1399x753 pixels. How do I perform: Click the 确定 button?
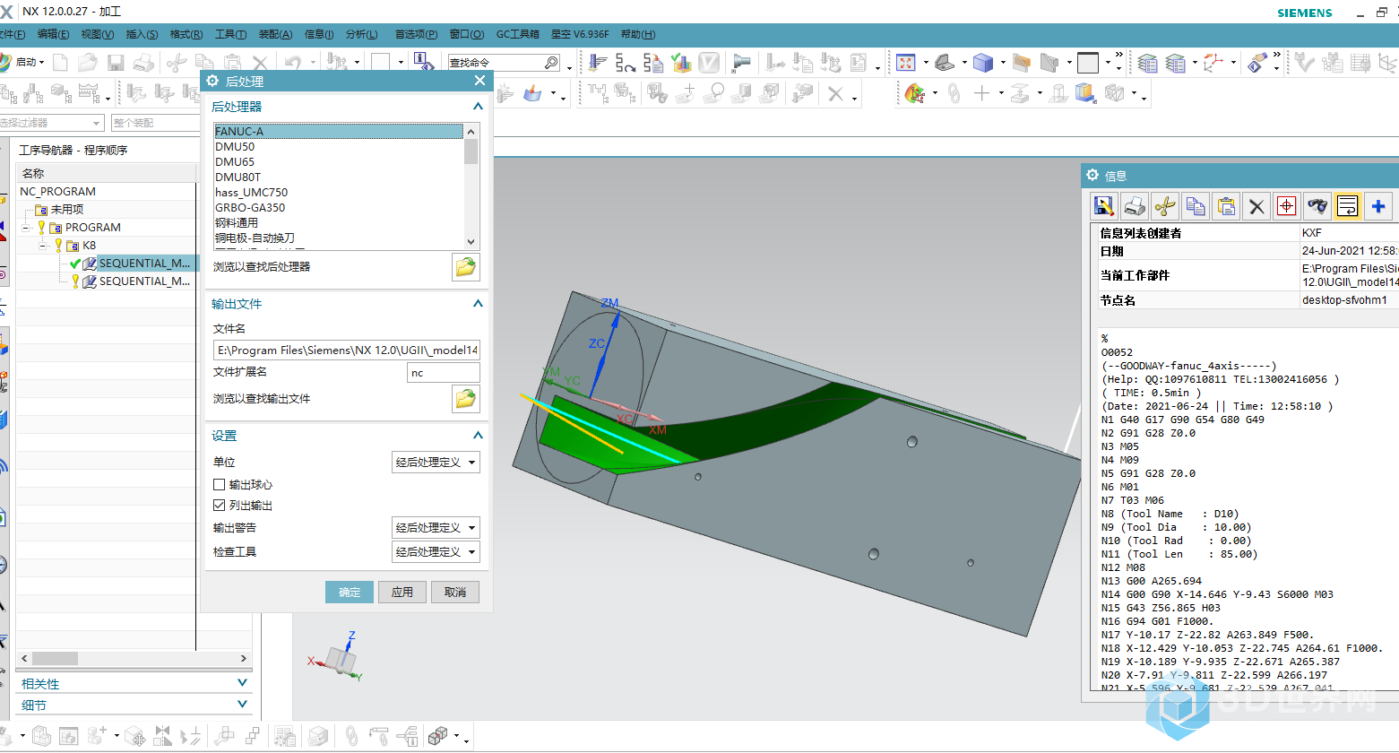click(x=350, y=593)
